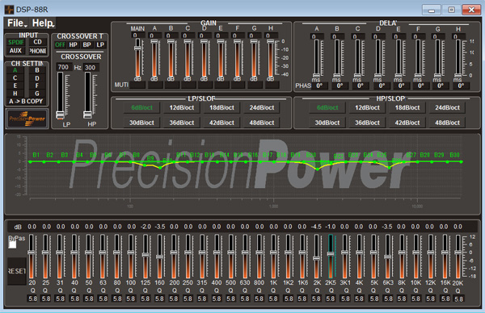Image resolution: width=485 pixels, height=313 pixels.
Task: Click the channel A gain fader
Action: tap(154, 42)
